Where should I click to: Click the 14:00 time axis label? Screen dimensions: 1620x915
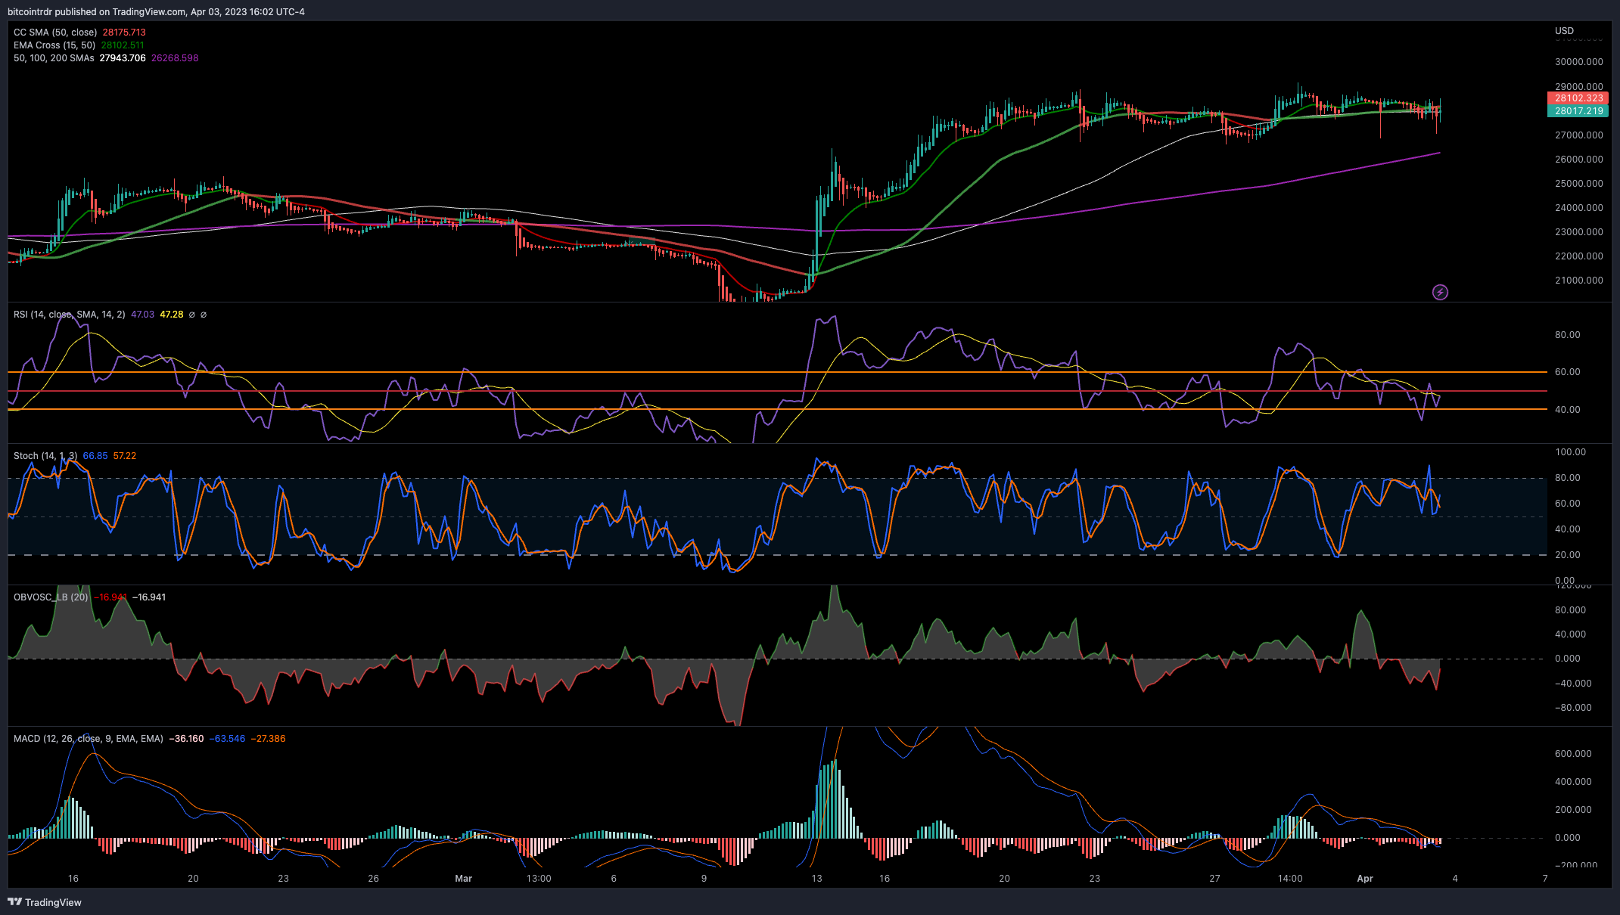point(1290,879)
